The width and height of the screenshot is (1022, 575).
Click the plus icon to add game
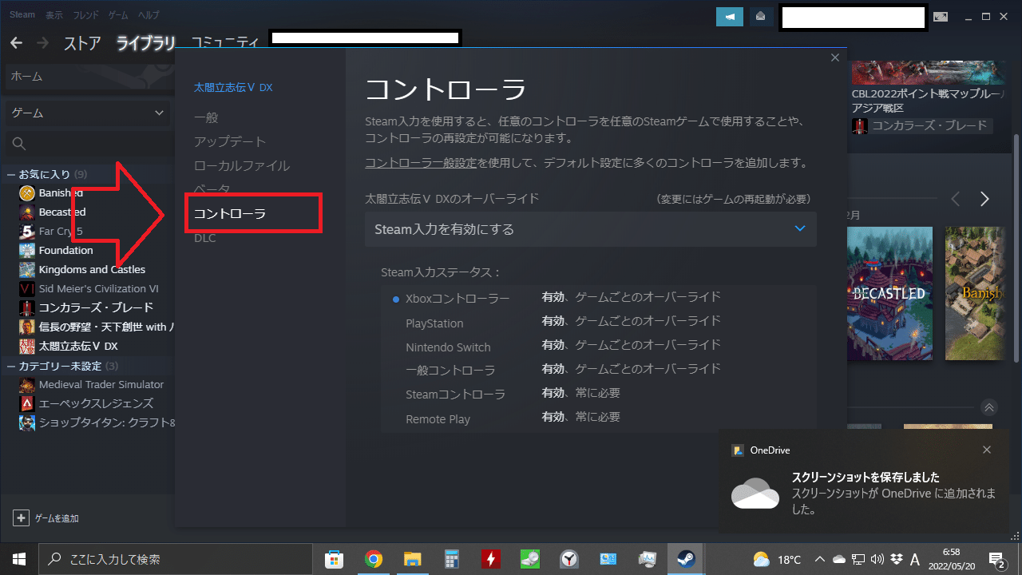point(22,518)
